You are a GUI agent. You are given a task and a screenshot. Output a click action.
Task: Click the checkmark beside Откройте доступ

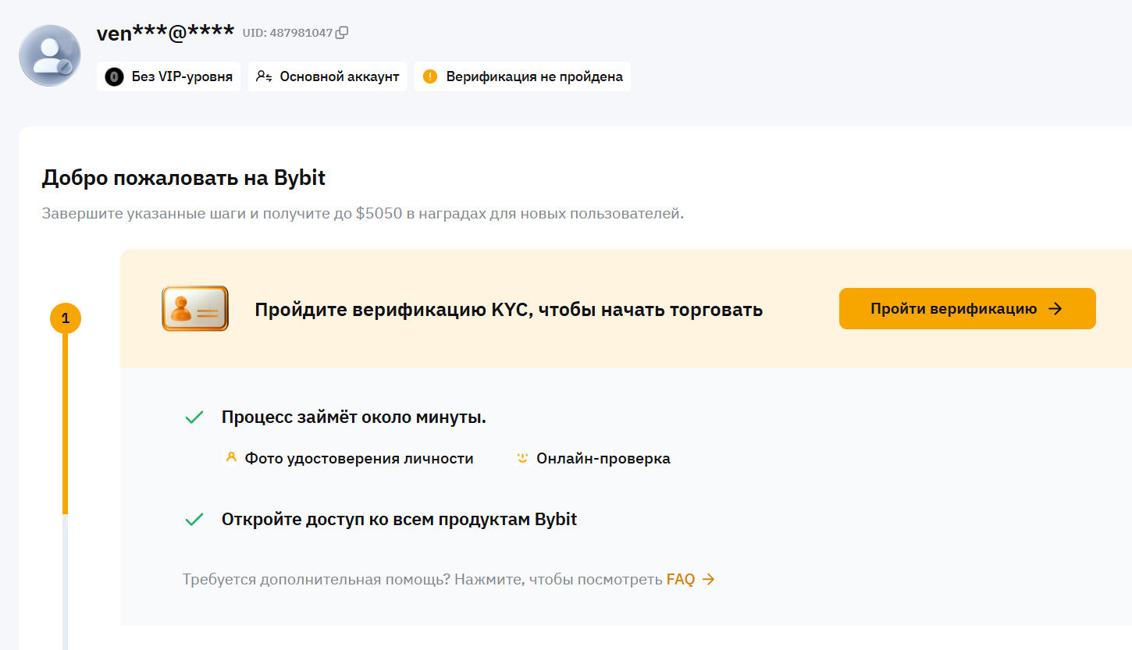point(194,520)
